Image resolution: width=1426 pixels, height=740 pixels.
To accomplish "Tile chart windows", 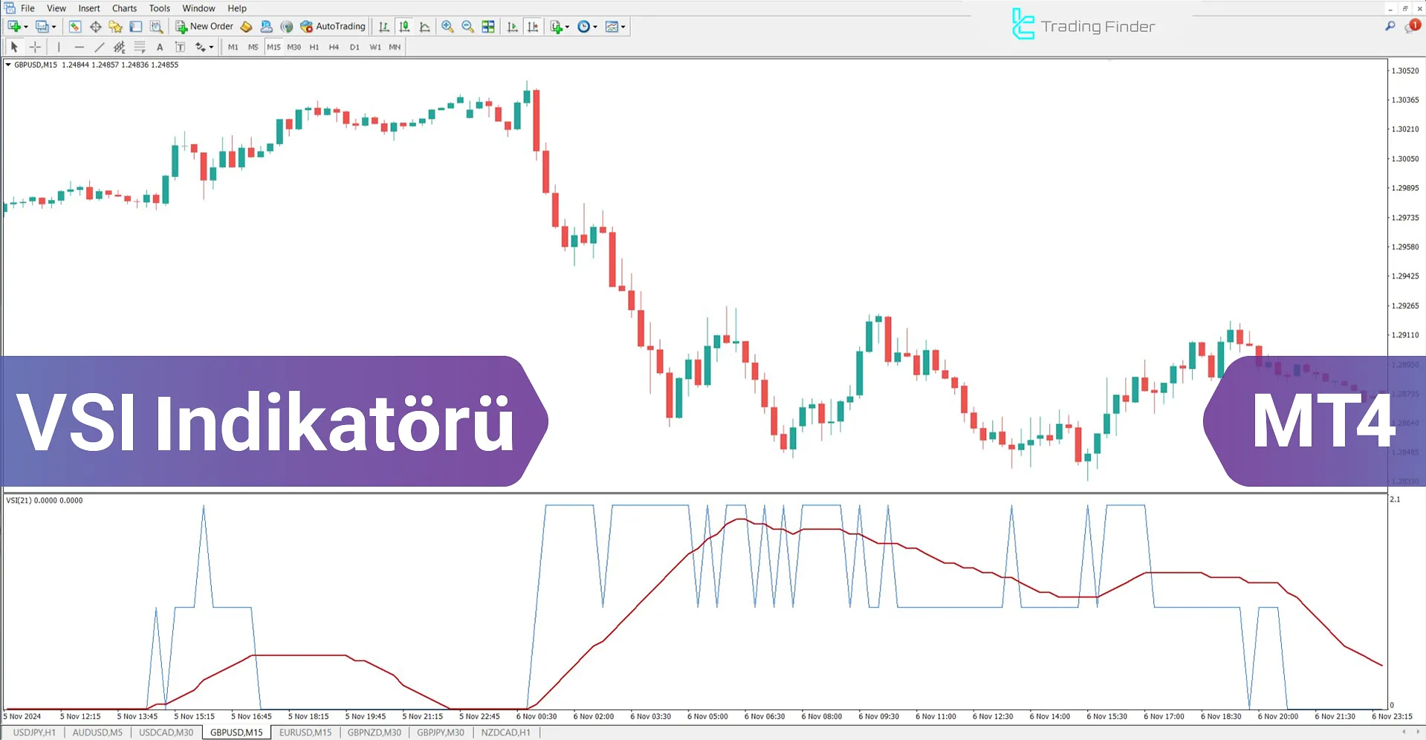I will (488, 26).
